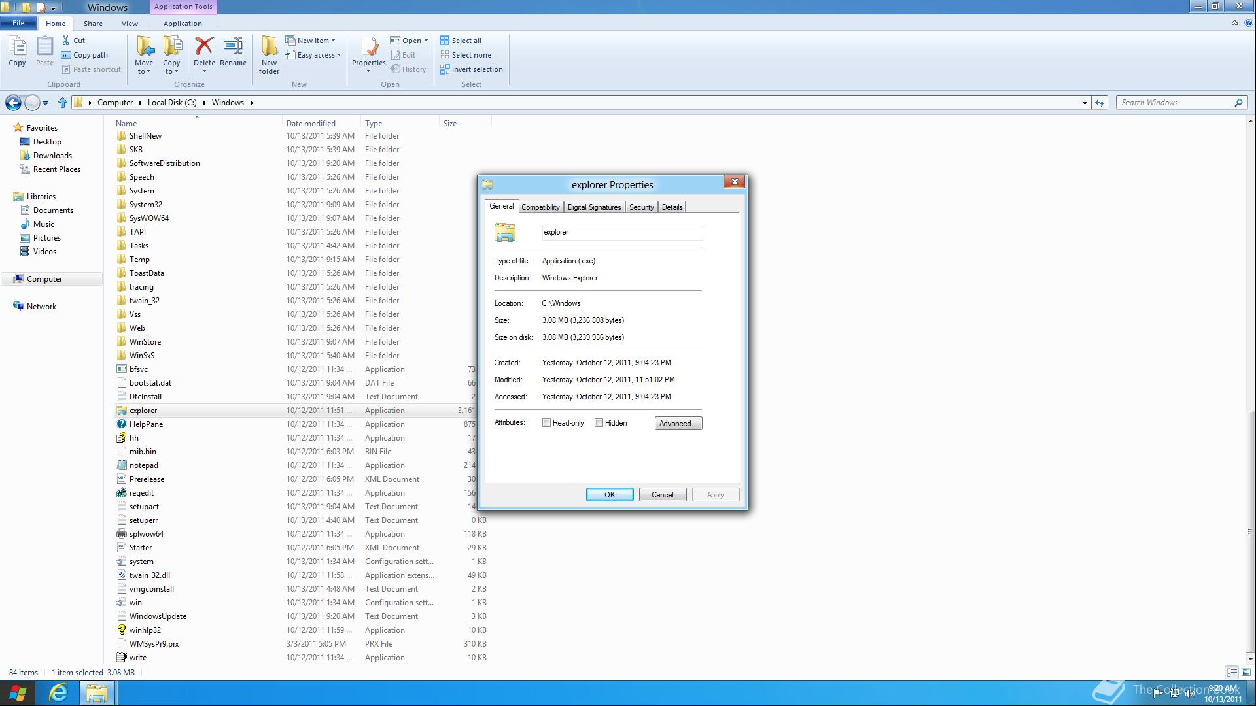Go back with the blue Back arrow
The height and width of the screenshot is (706, 1256).
(13, 103)
